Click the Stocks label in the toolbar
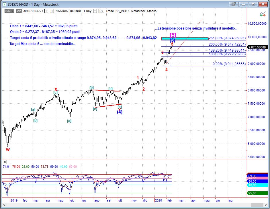Viewport: 270px width, 209px height. 152,11
